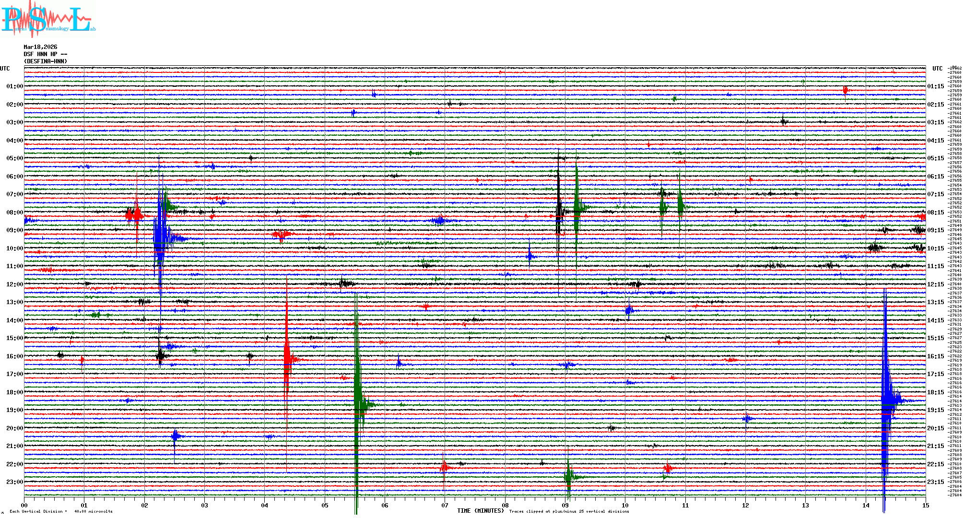Click the (DESFINA-HNN) station name label

[46, 61]
